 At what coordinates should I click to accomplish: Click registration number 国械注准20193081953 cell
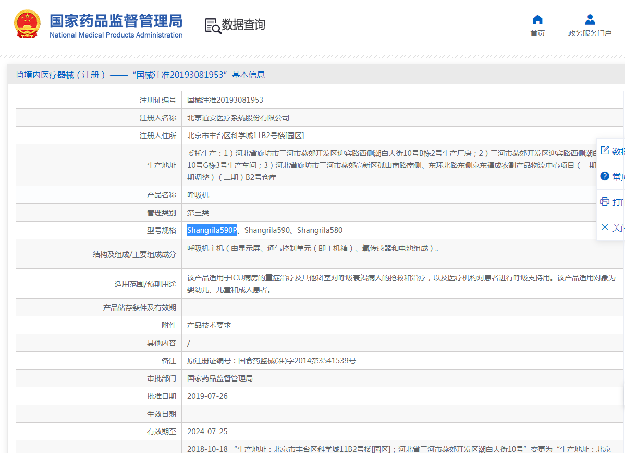click(225, 100)
